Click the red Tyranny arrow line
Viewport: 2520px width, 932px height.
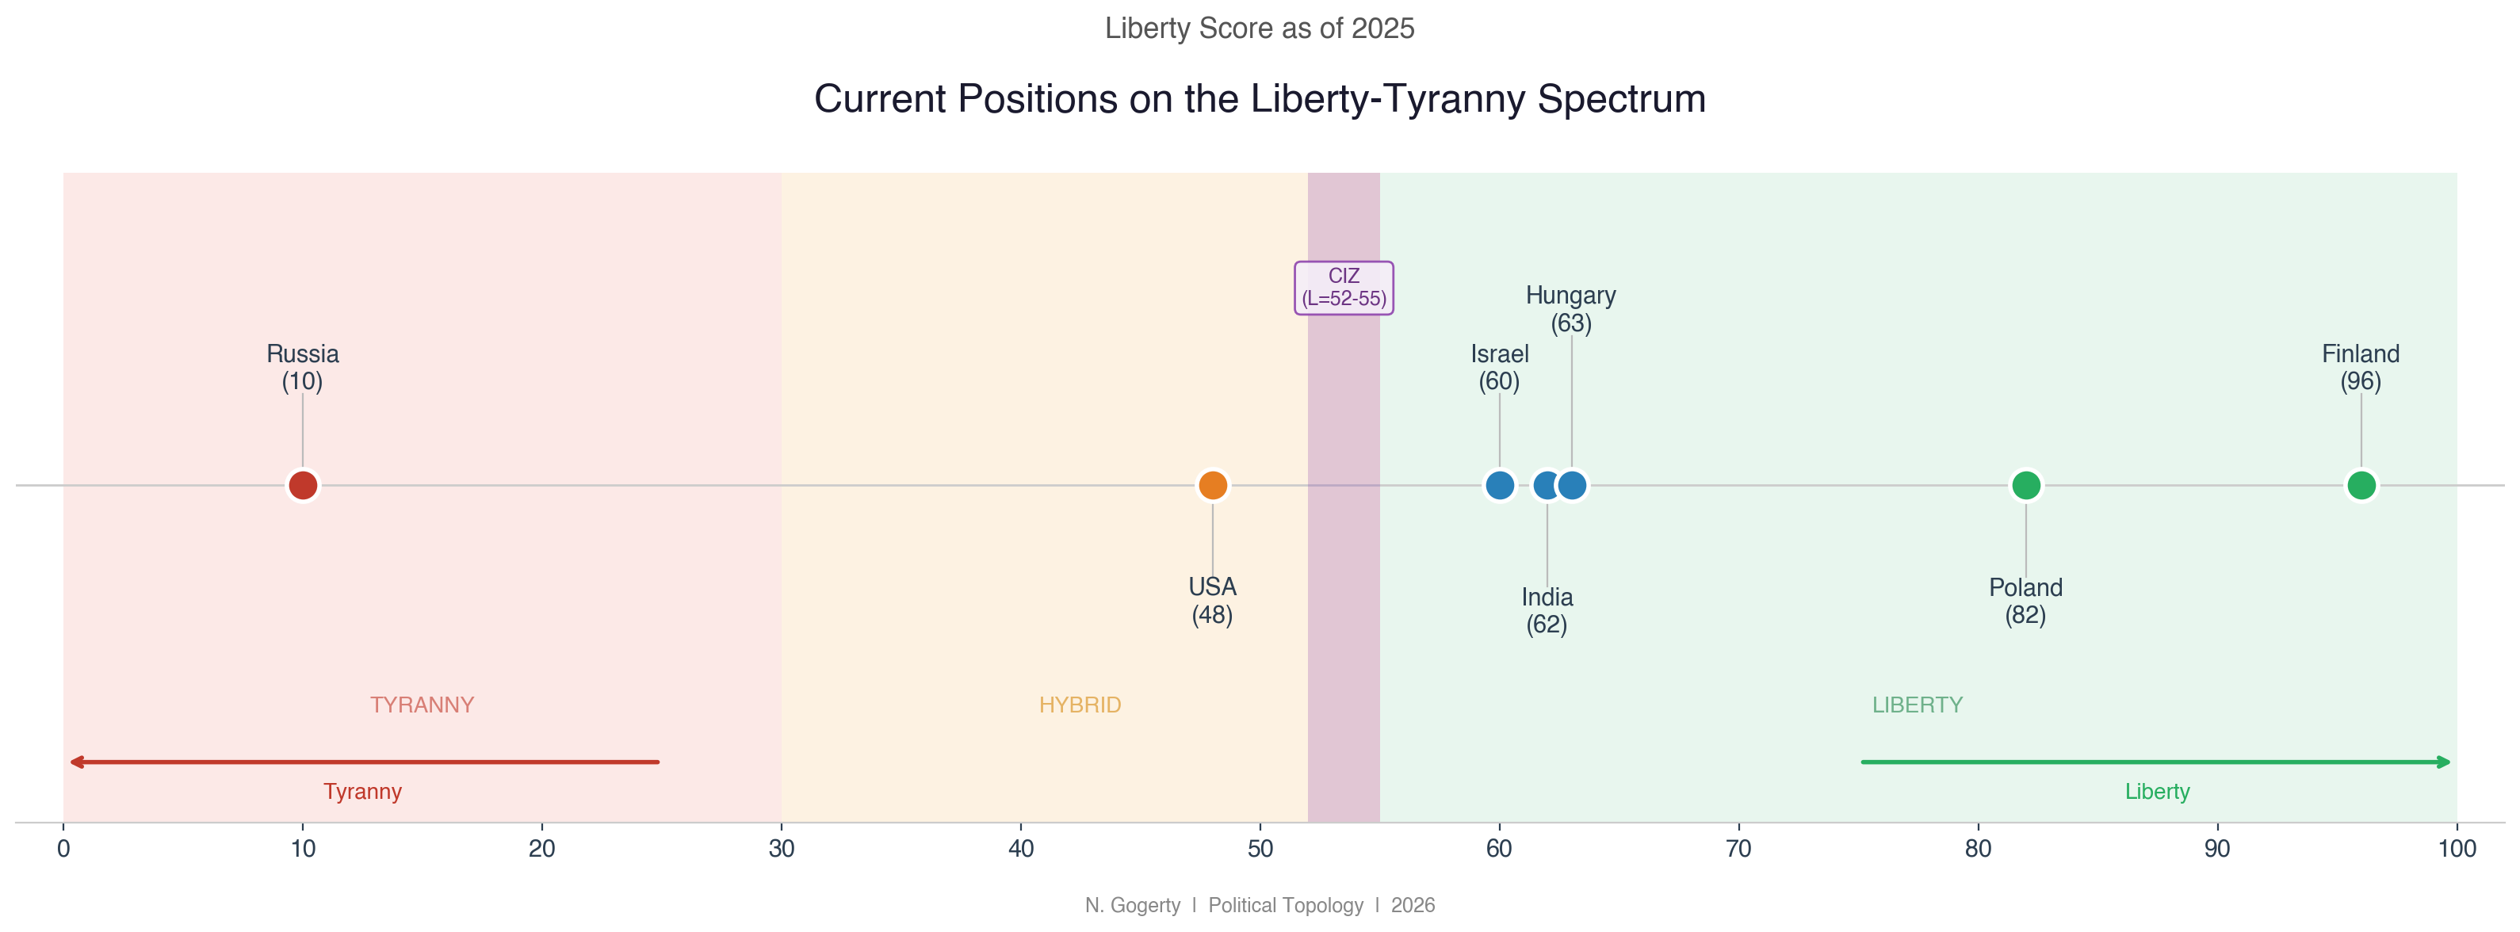click(364, 762)
